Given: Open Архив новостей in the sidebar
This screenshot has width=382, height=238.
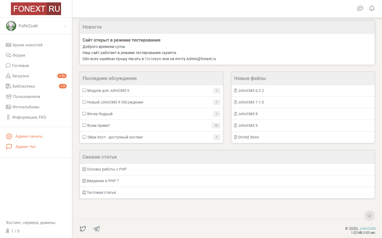Looking at the screenshot, I should [27, 45].
